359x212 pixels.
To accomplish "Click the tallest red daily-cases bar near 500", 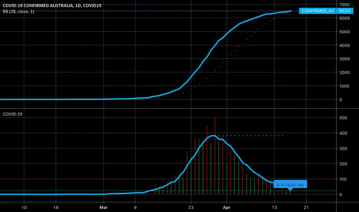I will pos(215,156).
